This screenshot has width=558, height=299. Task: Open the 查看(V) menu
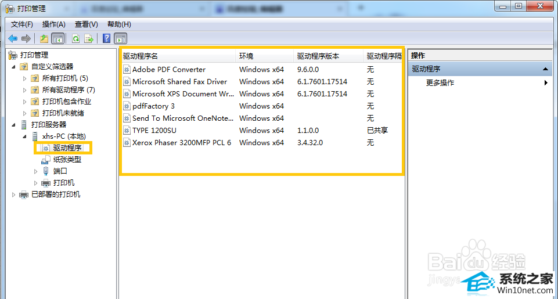(86, 24)
